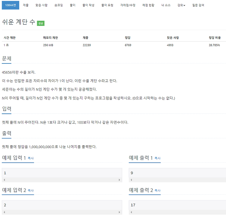Click left scroll arrow of 예제 입력 1

[4, 180]
